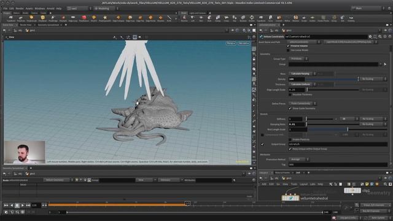
Task: Select the vellumtetrahedral node
Action: point(290,198)
